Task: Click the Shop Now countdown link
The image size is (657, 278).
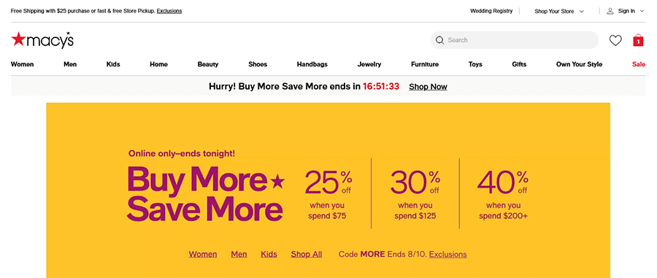Action: (x=428, y=87)
